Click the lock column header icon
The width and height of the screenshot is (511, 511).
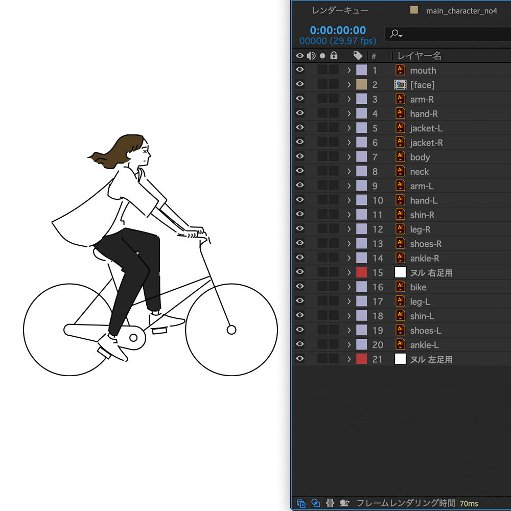coord(334,56)
